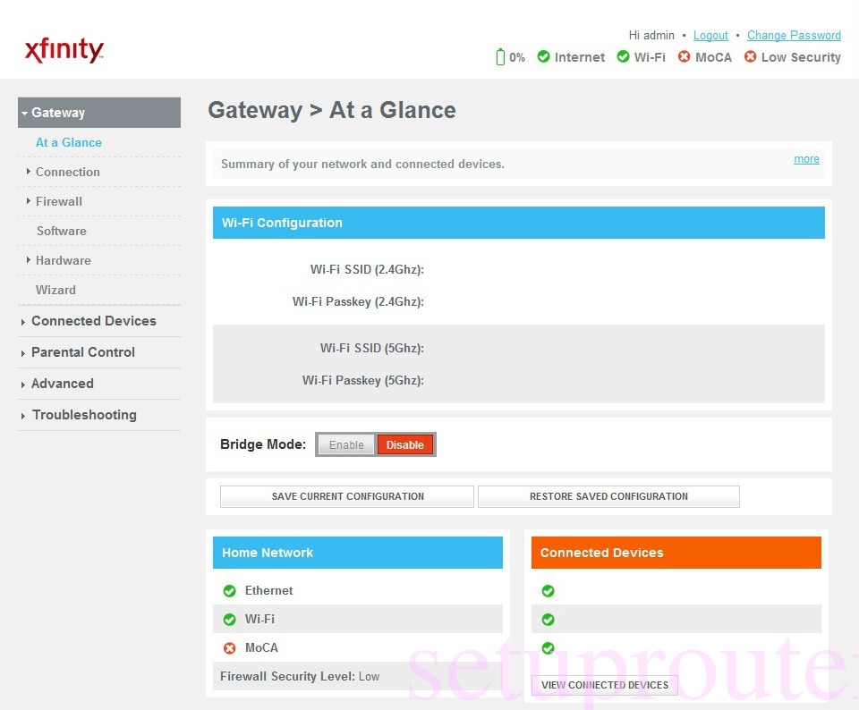The width and height of the screenshot is (859, 710).
Task: Expand the Troubleshooting section
Action: pyautogui.click(x=84, y=415)
